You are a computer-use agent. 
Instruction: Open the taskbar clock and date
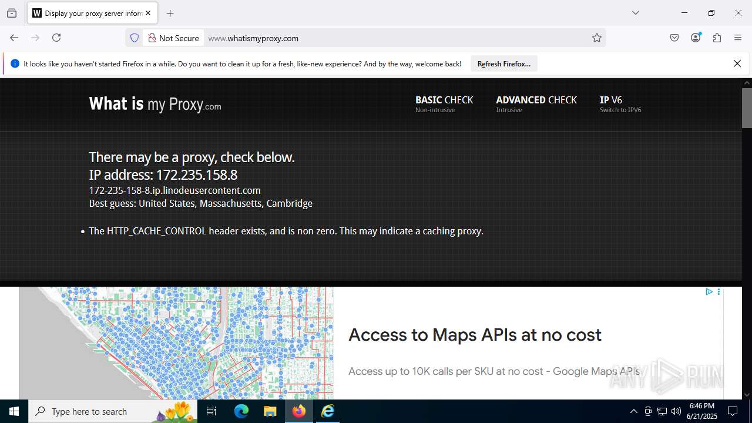coord(702,411)
